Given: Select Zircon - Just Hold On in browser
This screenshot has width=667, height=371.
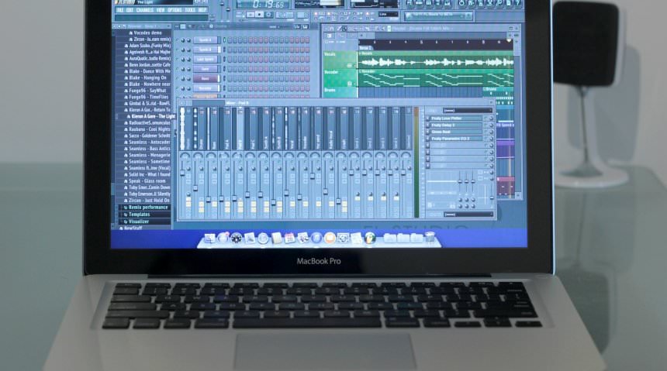Looking at the screenshot, I should 149,200.
